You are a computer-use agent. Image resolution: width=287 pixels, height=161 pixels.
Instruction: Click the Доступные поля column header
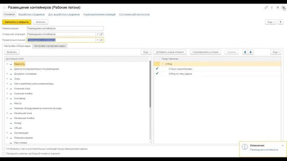point(77,59)
